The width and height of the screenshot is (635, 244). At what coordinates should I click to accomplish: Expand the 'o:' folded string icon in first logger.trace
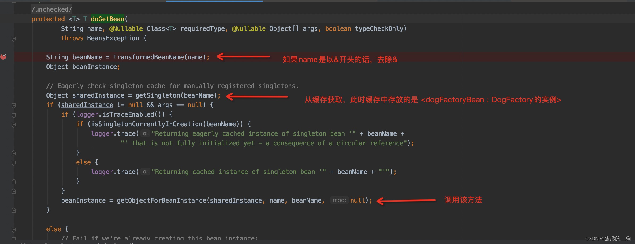point(145,133)
